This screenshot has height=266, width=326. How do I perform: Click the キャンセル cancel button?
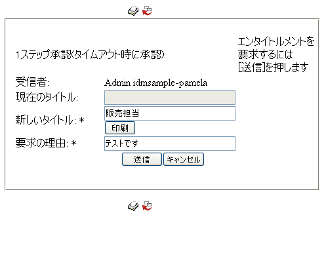coord(184,159)
